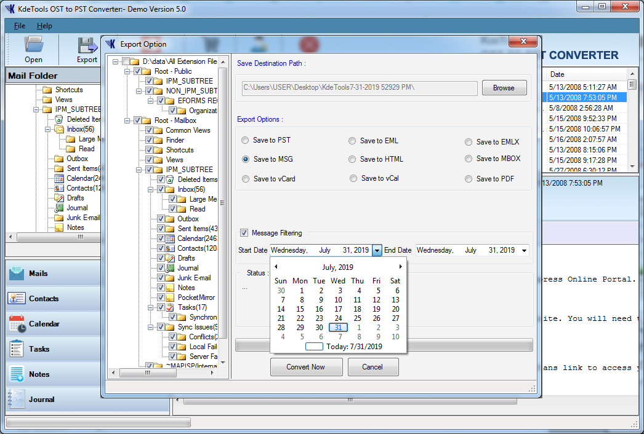Open the Tasks clipboard icon in sidebar
This screenshot has width=644, height=434.
click(17, 349)
